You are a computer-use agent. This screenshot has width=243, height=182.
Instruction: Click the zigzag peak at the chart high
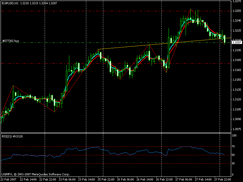191,9
